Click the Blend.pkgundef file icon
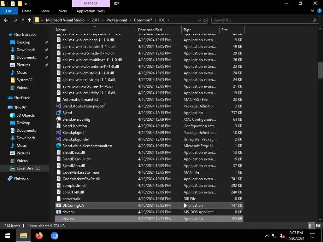 point(59,139)
